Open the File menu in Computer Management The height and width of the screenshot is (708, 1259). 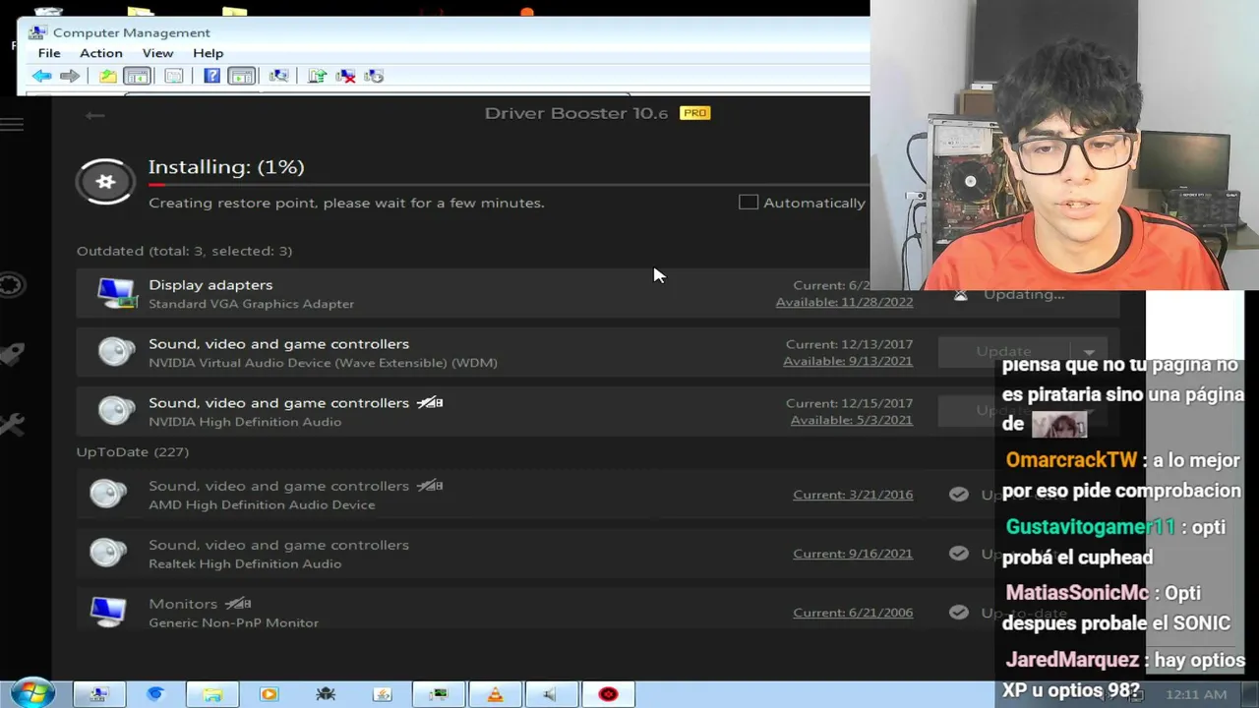(x=49, y=53)
